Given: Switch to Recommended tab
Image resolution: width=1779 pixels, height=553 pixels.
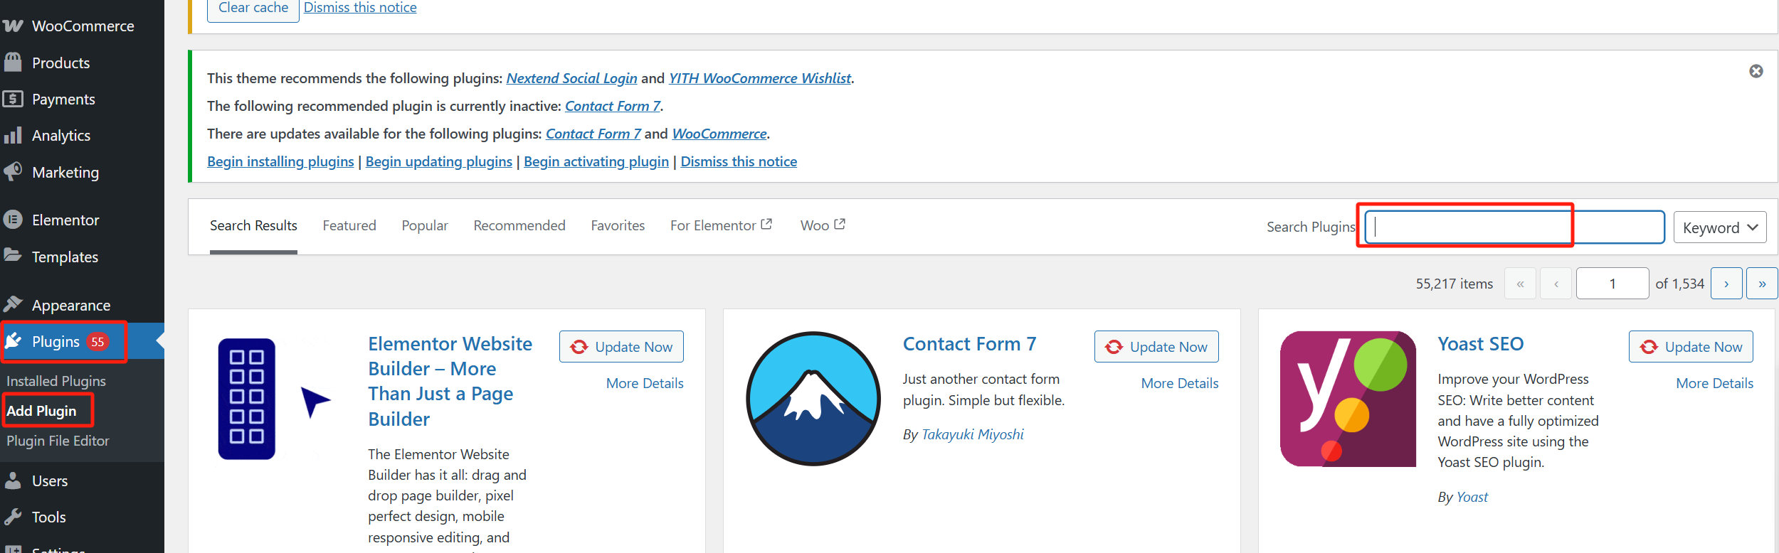Looking at the screenshot, I should pyautogui.click(x=519, y=225).
